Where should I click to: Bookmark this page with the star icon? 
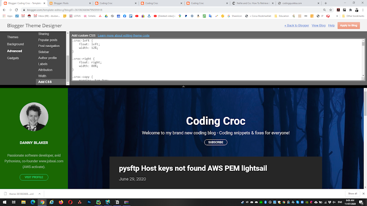coord(330,10)
